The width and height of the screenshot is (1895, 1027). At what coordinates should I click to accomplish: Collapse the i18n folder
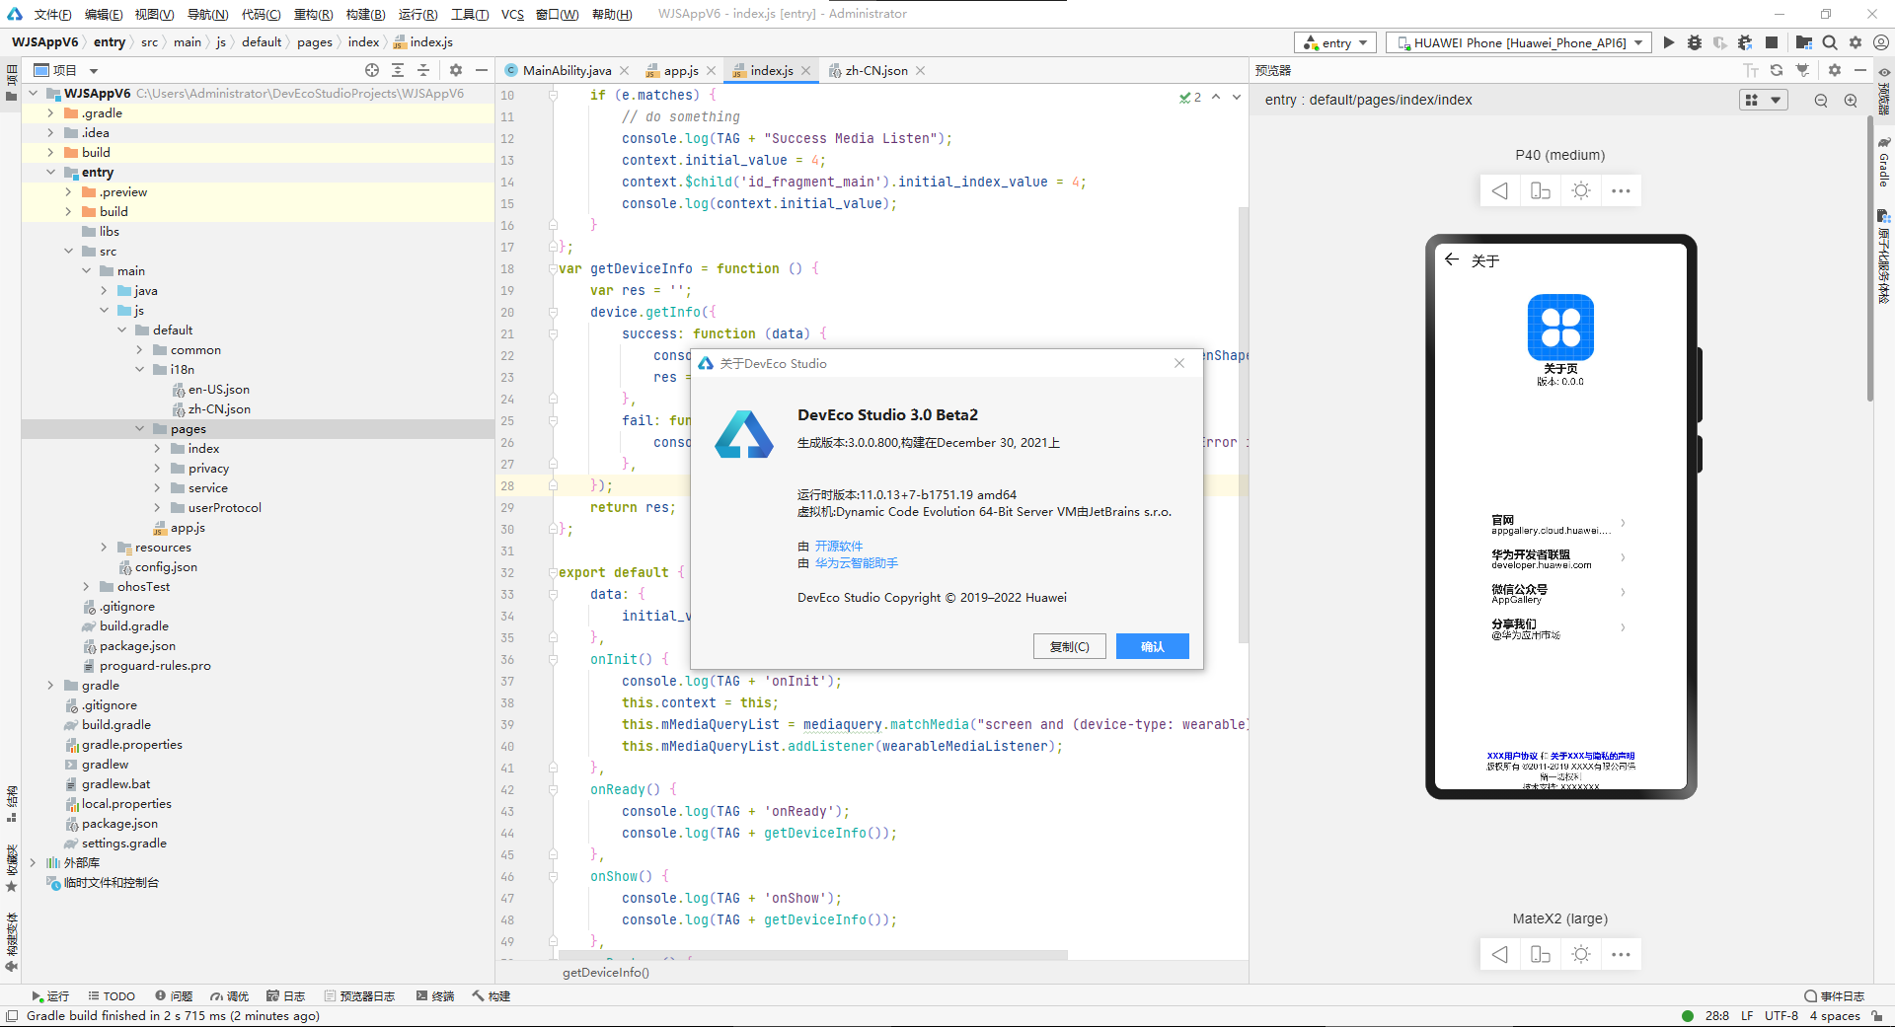pos(139,370)
